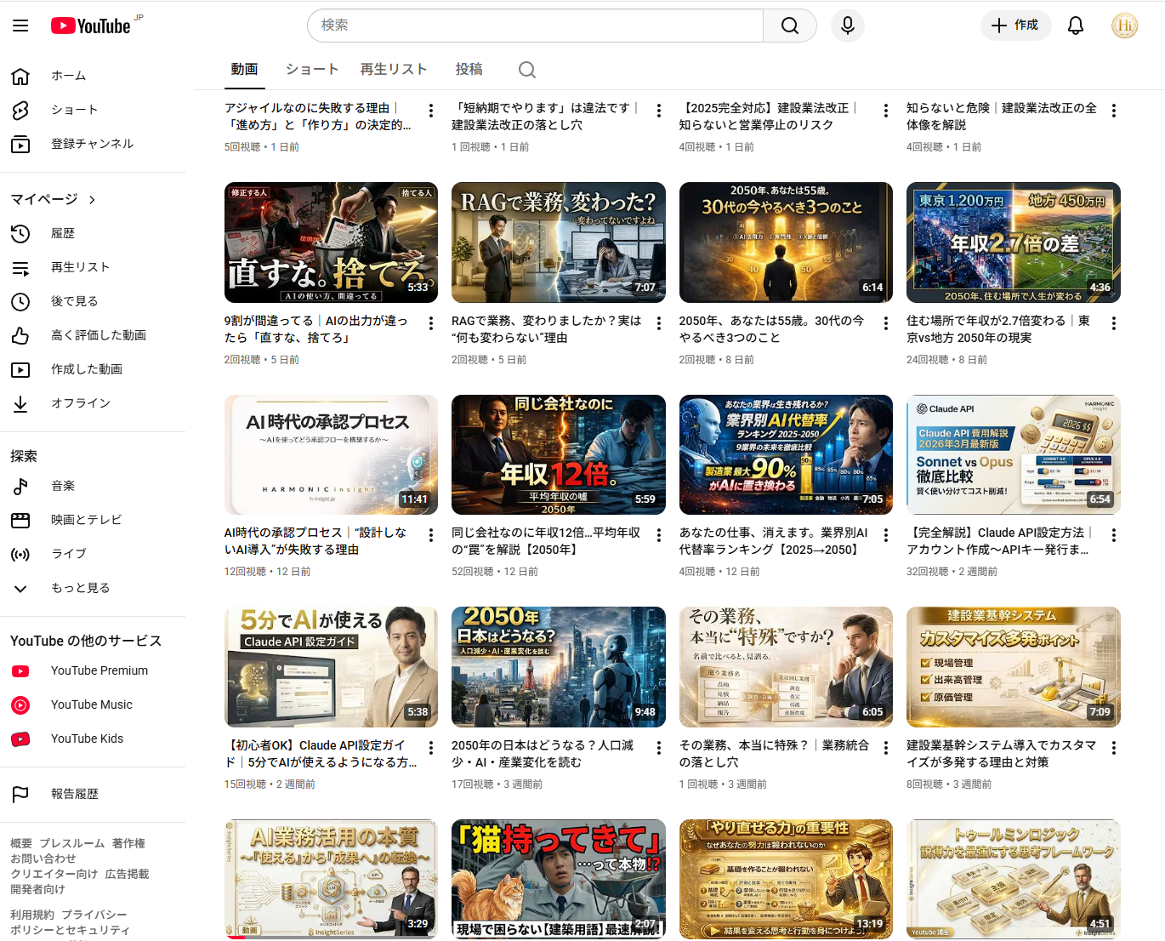1165x941 pixels.
Task: Switch to the 再生リスト tab
Action: point(394,69)
